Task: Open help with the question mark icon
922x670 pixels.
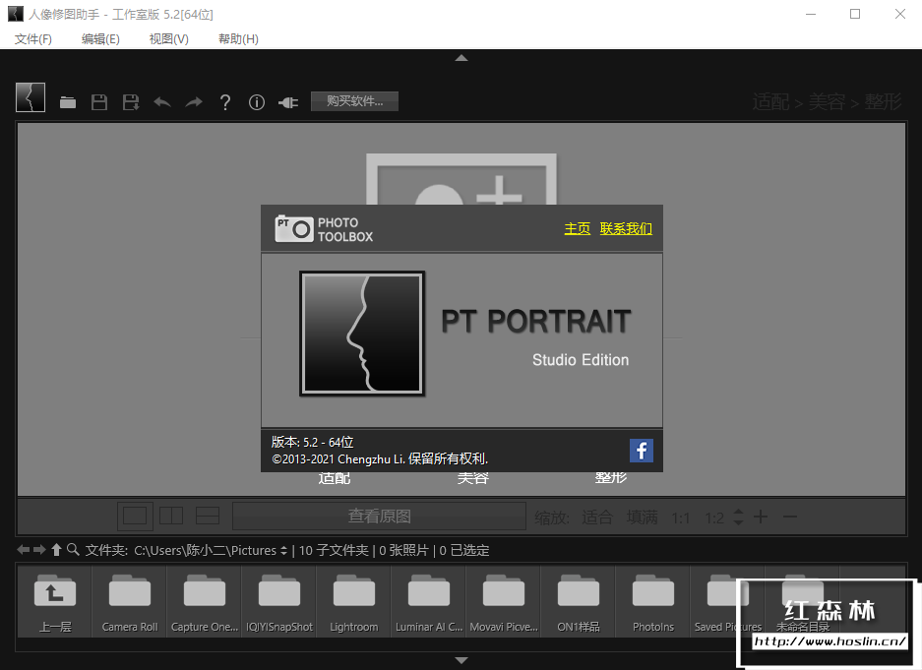Action: pos(224,102)
